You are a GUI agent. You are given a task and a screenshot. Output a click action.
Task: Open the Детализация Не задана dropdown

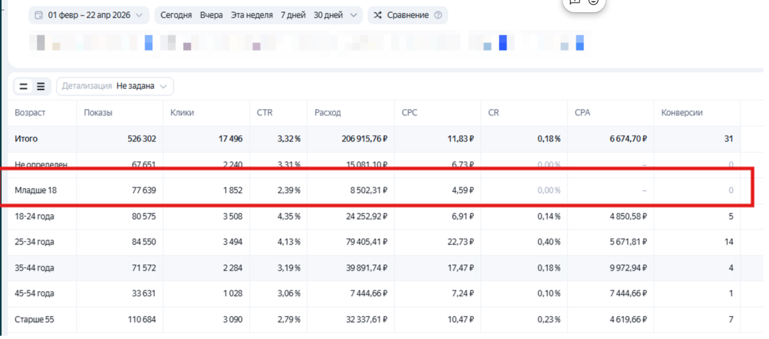click(115, 87)
